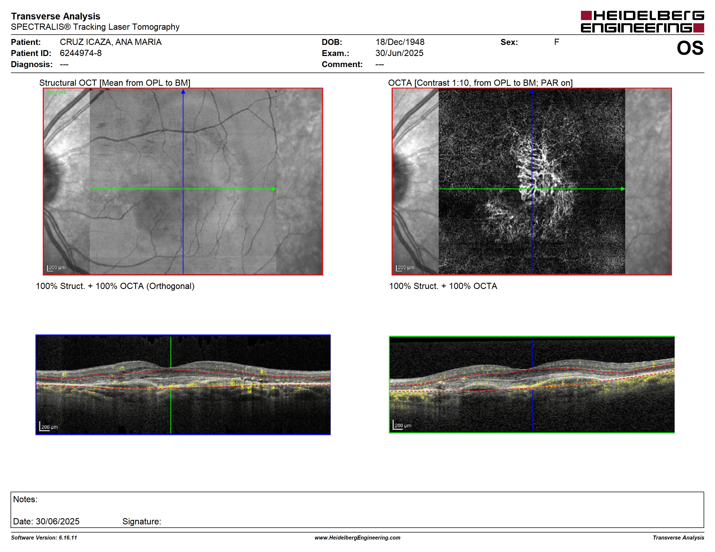Viewport: 715px width, 552px height.
Task: Click the OCTA Contrast 1:10 caption
Action: (x=480, y=83)
